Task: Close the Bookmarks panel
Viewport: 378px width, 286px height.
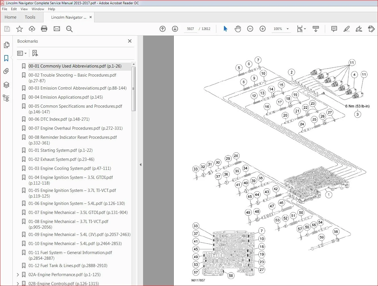Action: tap(130, 41)
